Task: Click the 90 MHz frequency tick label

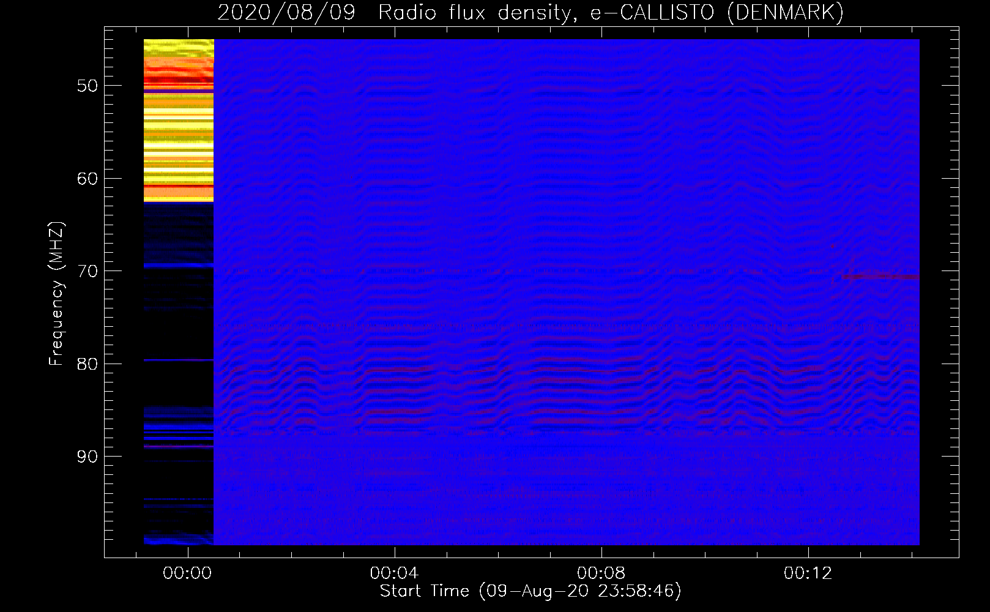Action: 87,457
